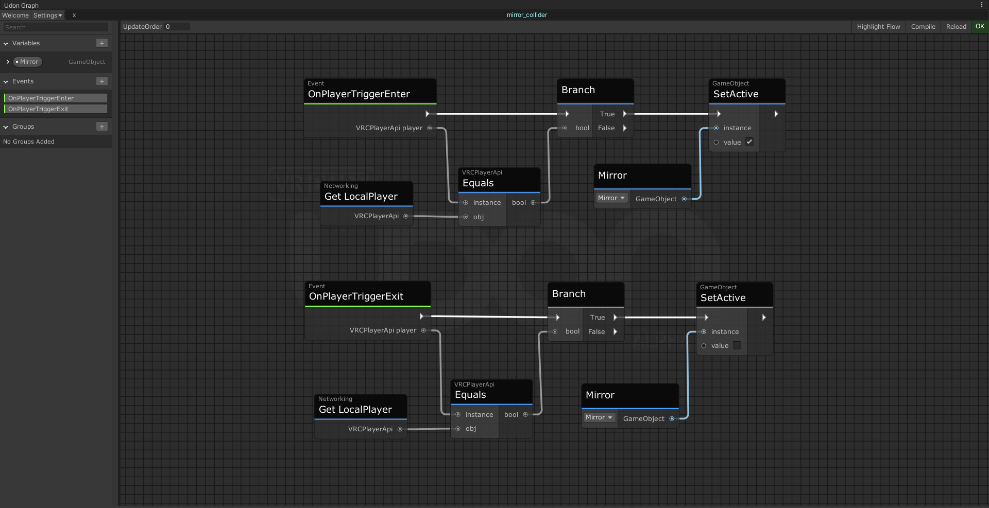Viewport: 989px width, 508px height.
Task: Click the add group plus button
Action: 102,127
